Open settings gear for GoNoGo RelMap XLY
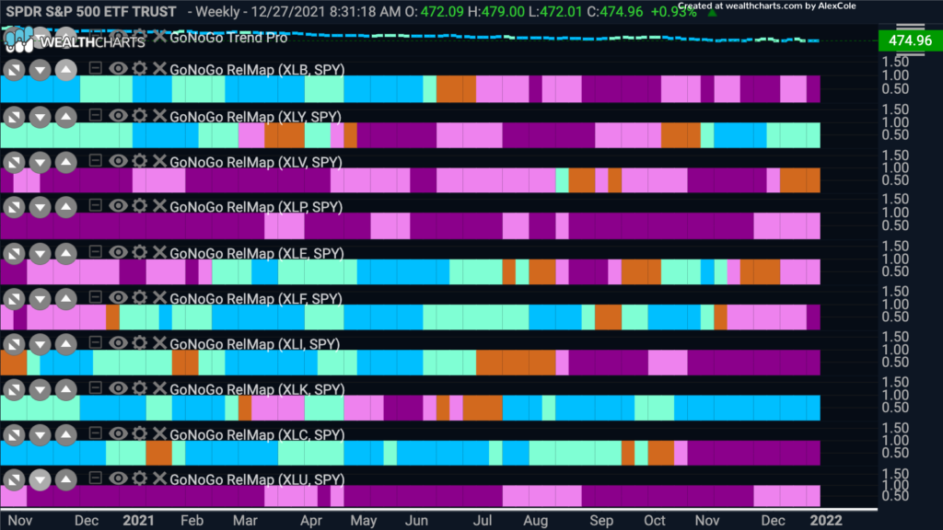This screenshot has height=530, width=943. [x=140, y=115]
